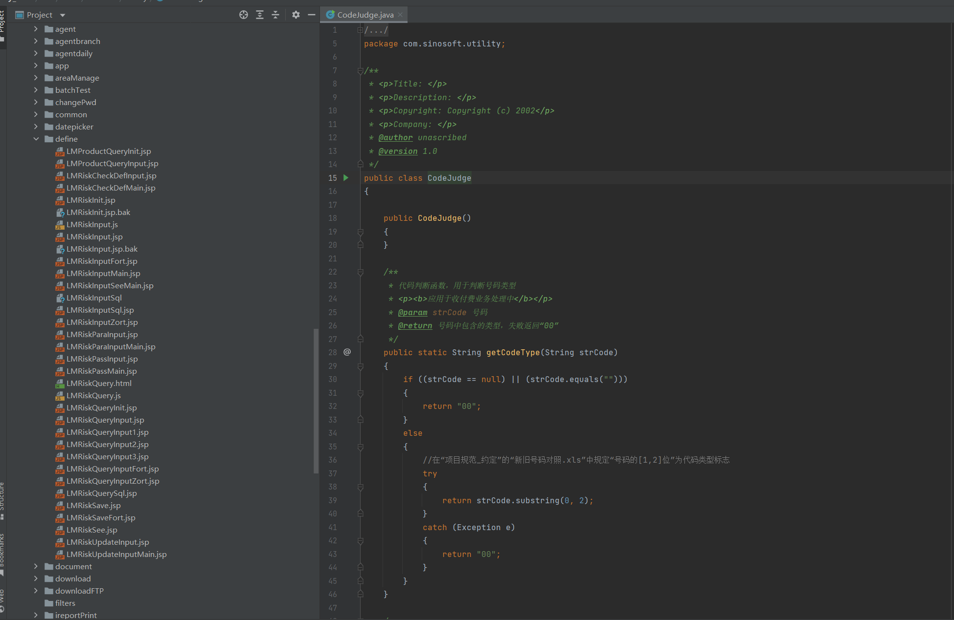Expand the agentbranch folder
This screenshot has width=954, height=620.
(x=36, y=41)
